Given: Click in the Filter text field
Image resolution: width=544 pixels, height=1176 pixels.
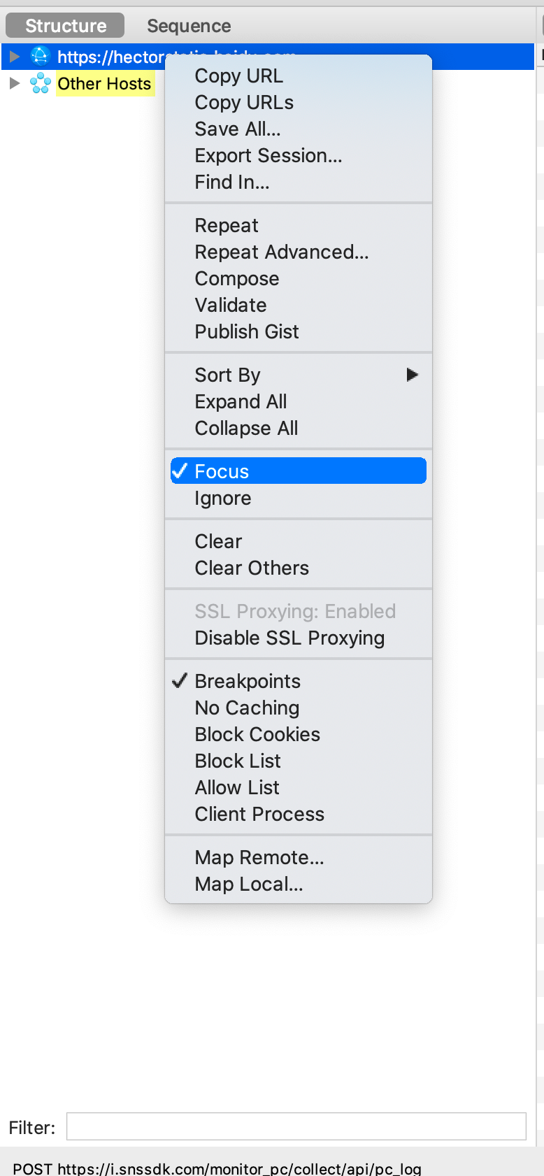Looking at the screenshot, I should (296, 1126).
